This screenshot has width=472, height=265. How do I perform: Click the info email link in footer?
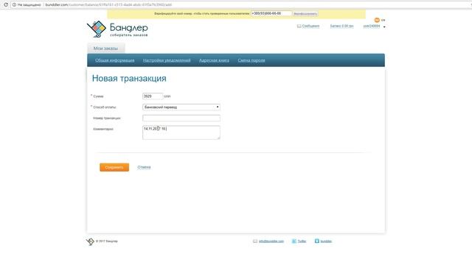(x=271, y=241)
